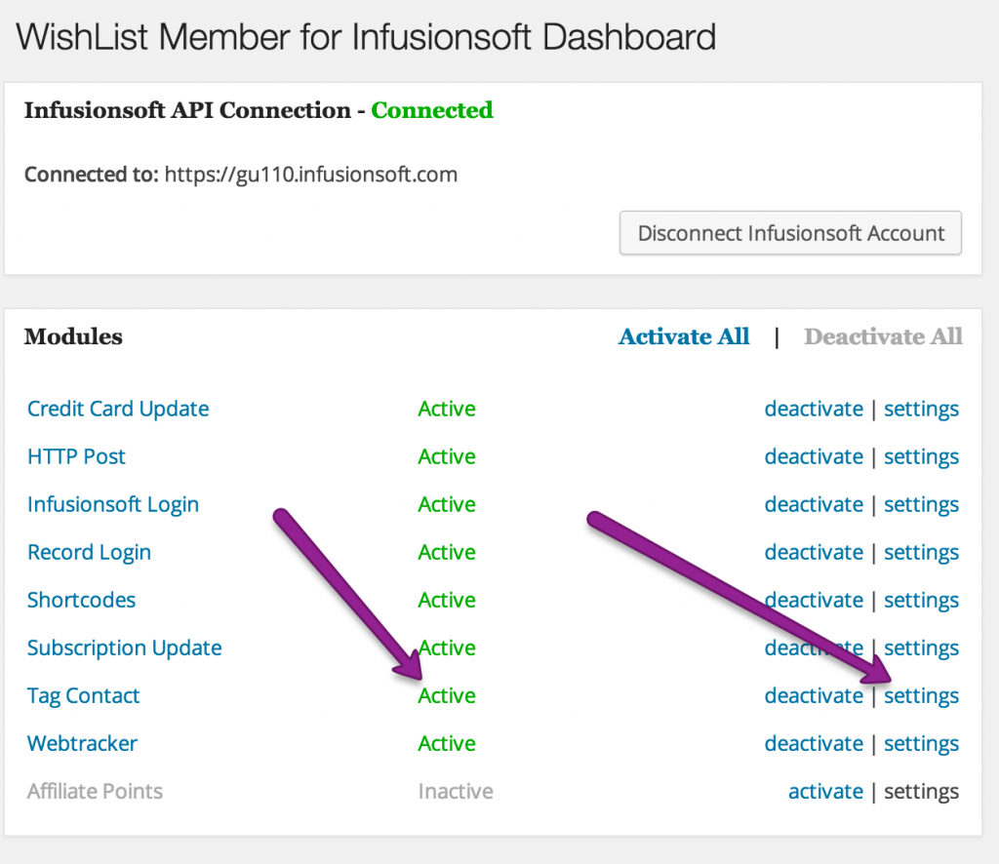Viewport: 999px width, 864px height.
Task: Click the Activate All link
Action: click(684, 336)
